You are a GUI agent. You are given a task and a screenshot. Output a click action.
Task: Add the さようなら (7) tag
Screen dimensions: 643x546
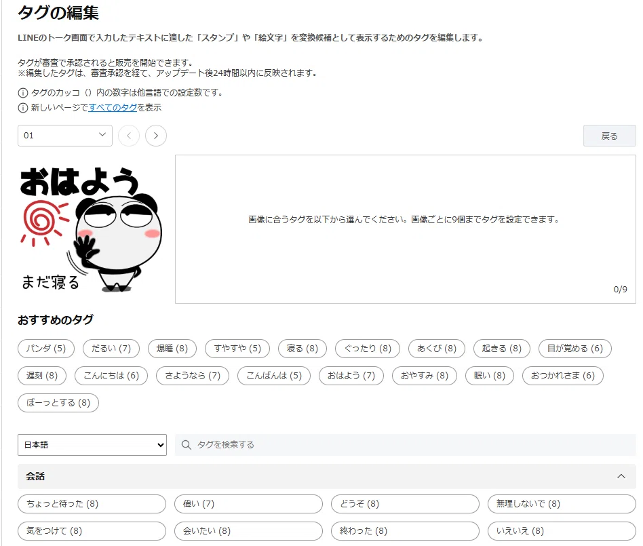point(193,376)
